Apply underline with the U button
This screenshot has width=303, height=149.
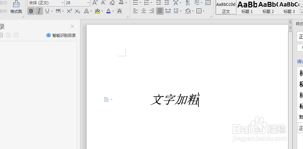tap(47, 11)
